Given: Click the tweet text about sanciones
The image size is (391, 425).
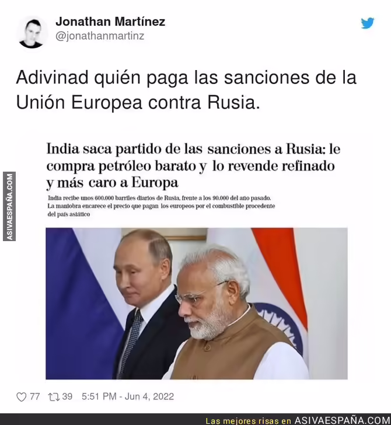Looking at the screenshot, I should point(186,90).
